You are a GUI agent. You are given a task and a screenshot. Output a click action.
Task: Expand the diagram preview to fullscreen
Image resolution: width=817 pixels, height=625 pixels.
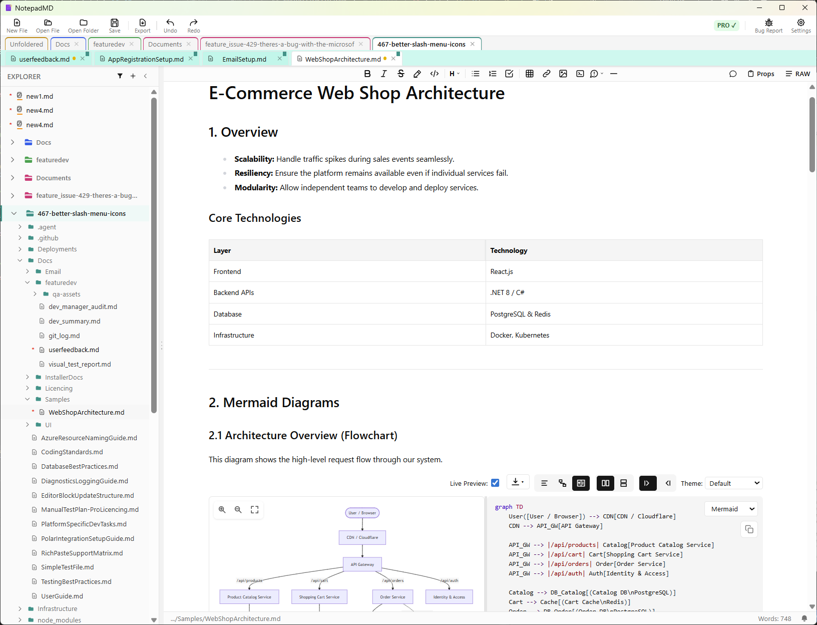255,509
